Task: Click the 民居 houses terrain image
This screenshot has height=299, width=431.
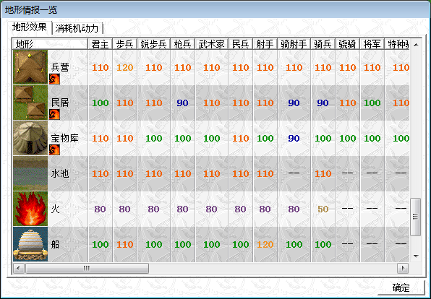Action: (30, 103)
